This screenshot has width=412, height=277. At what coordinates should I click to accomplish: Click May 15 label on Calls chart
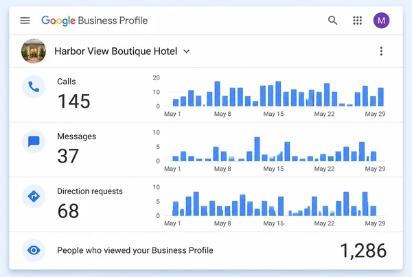pyautogui.click(x=273, y=114)
